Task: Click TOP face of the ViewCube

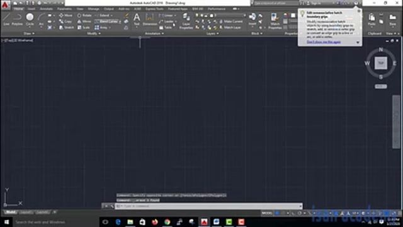Action: tap(380, 63)
